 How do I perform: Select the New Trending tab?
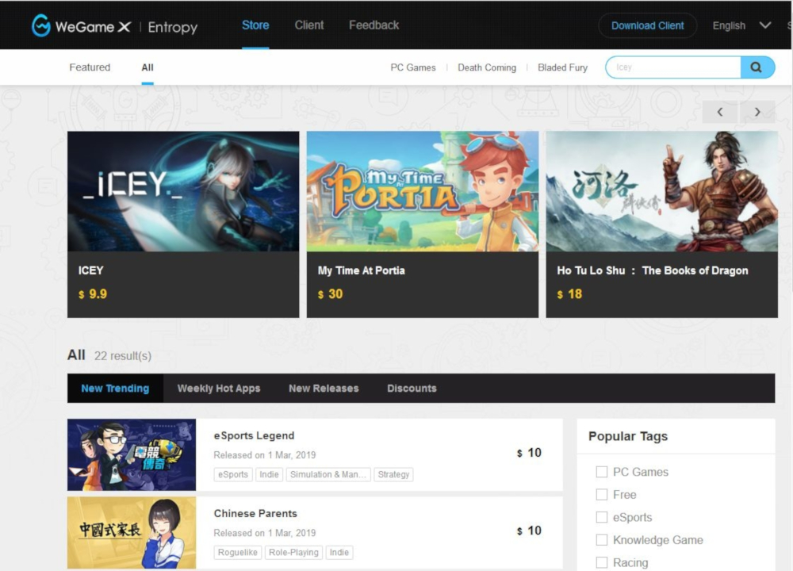(x=115, y=389)
